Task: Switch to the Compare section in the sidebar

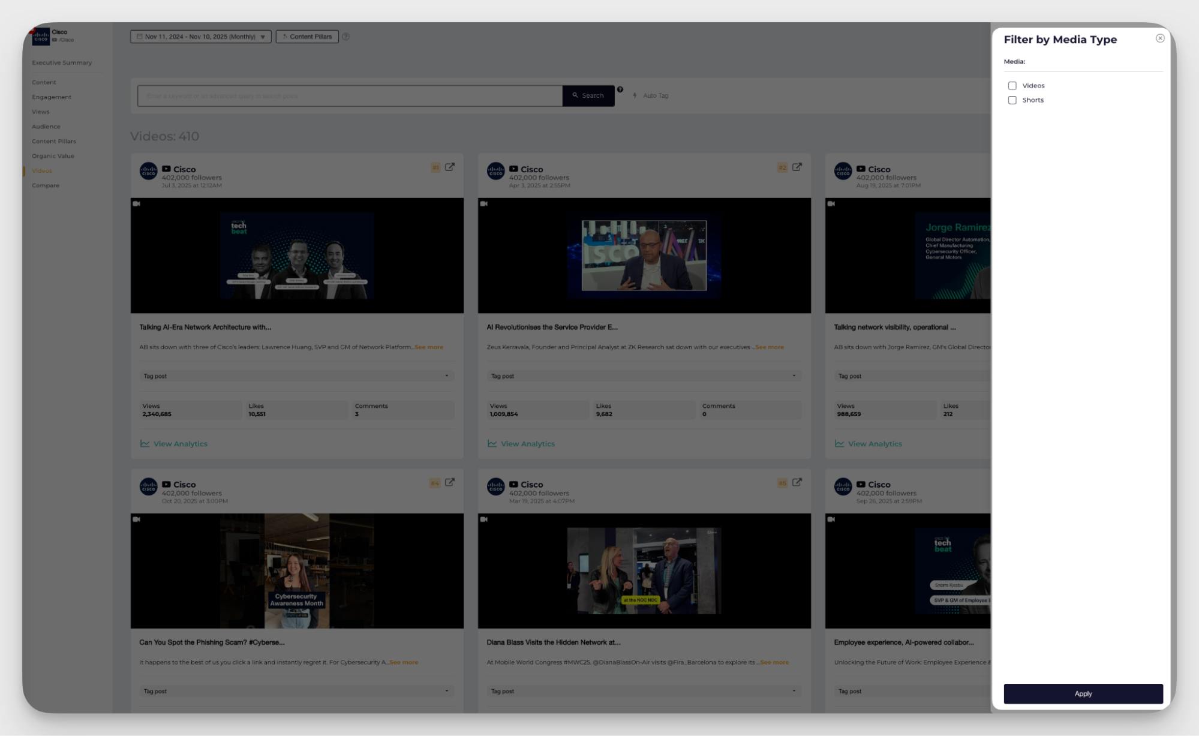Action: pyautogui.click(x=45, y=185)
